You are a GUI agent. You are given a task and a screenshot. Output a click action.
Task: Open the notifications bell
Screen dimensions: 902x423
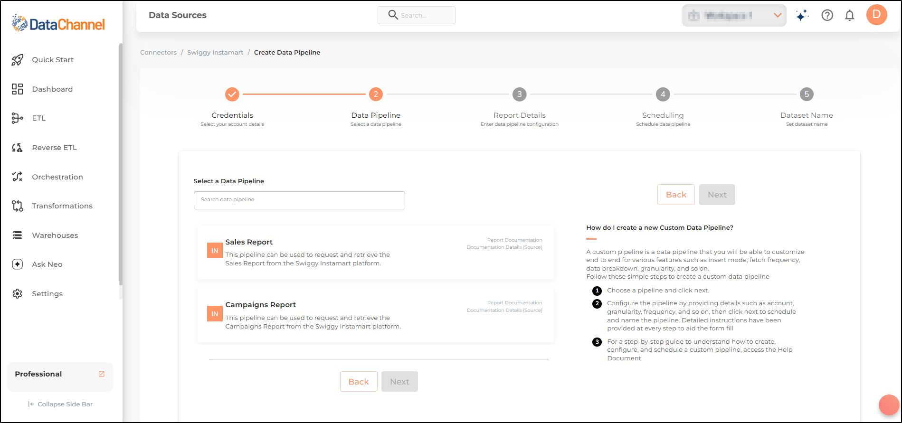(850, 16)
